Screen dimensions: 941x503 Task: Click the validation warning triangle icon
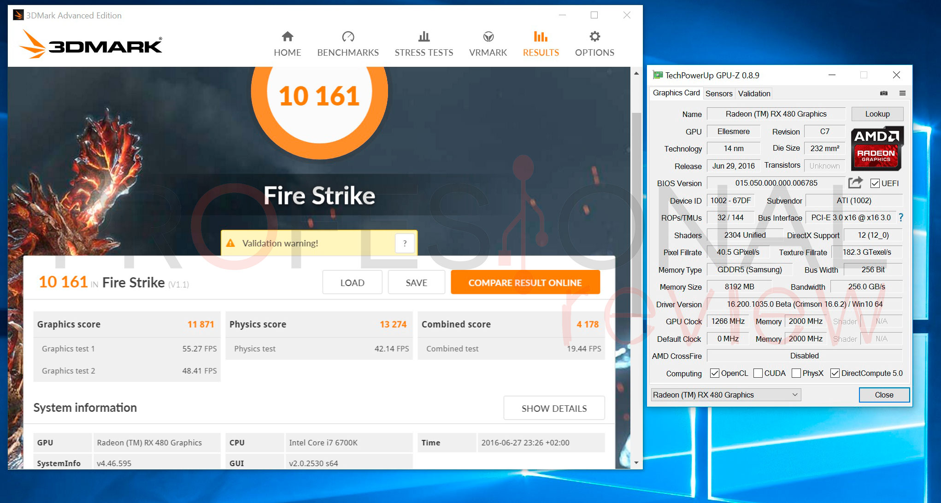pos(231,243)
